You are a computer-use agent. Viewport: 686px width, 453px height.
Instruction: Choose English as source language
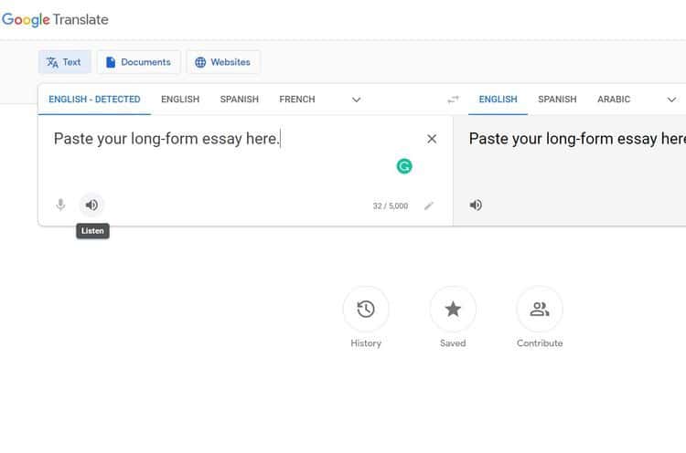(180, 100)
